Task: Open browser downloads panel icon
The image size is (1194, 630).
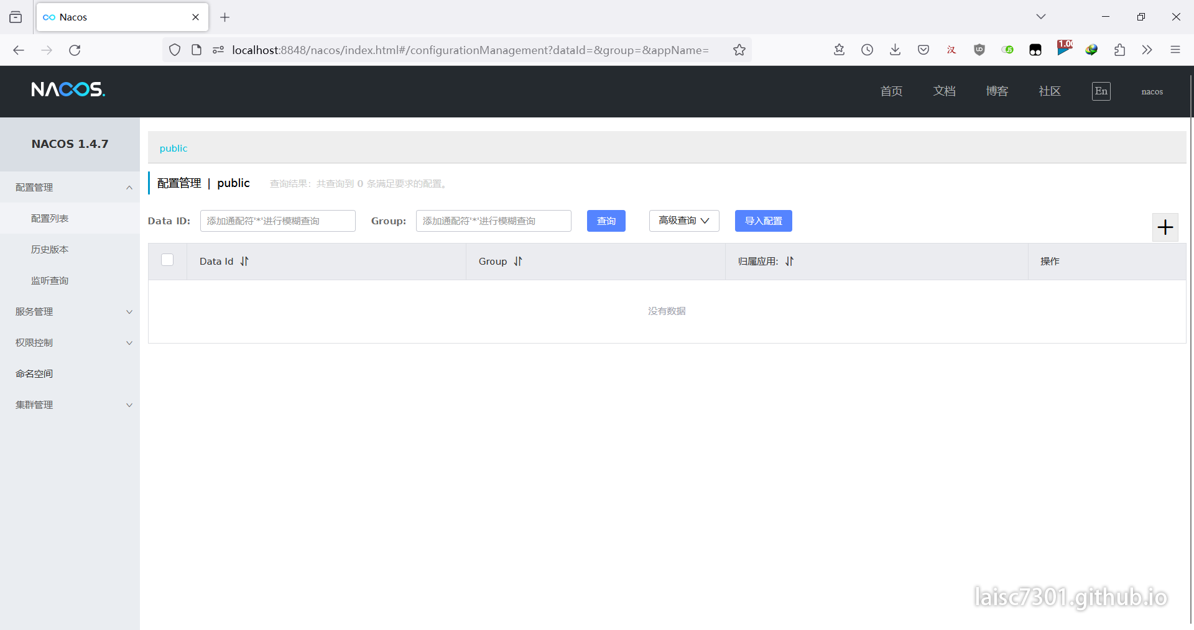Action: pos(895,50)
